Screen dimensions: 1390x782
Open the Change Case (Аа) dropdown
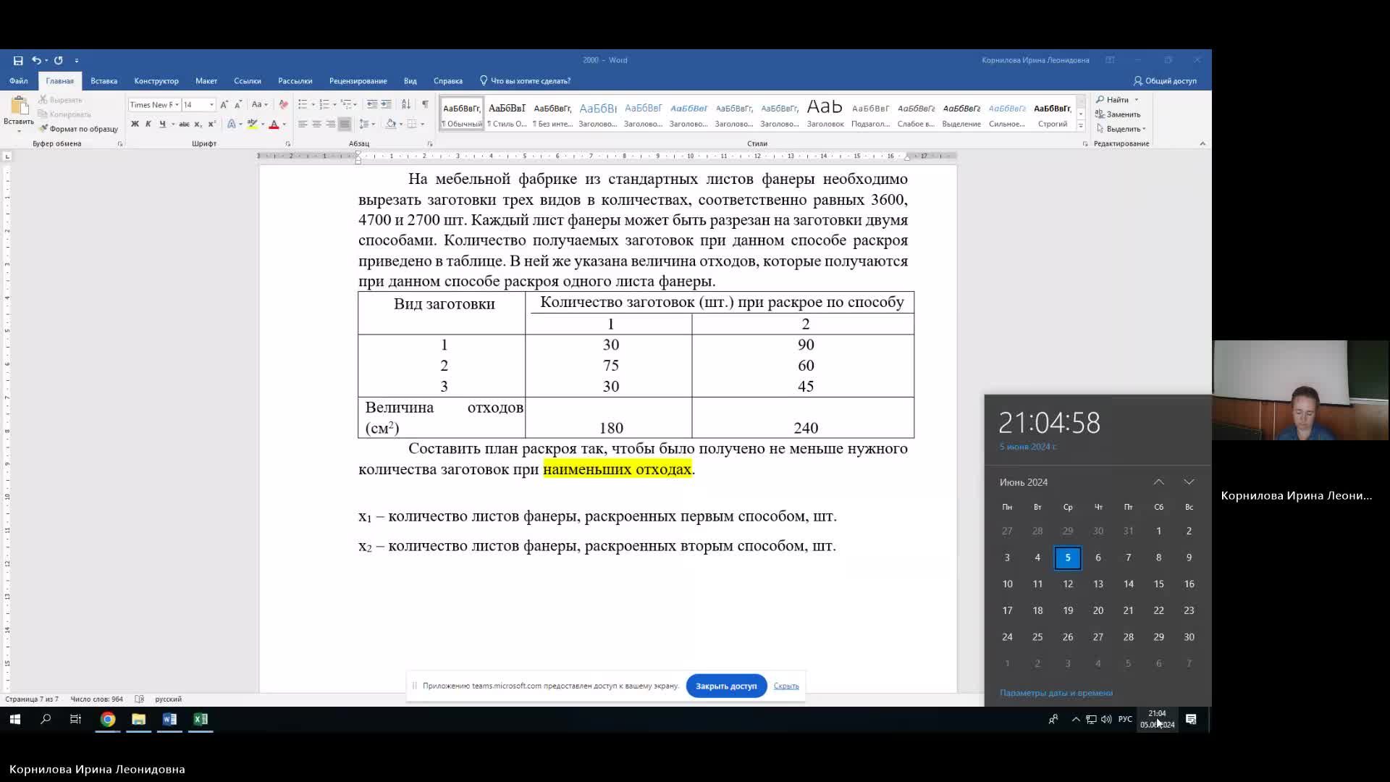259,104
